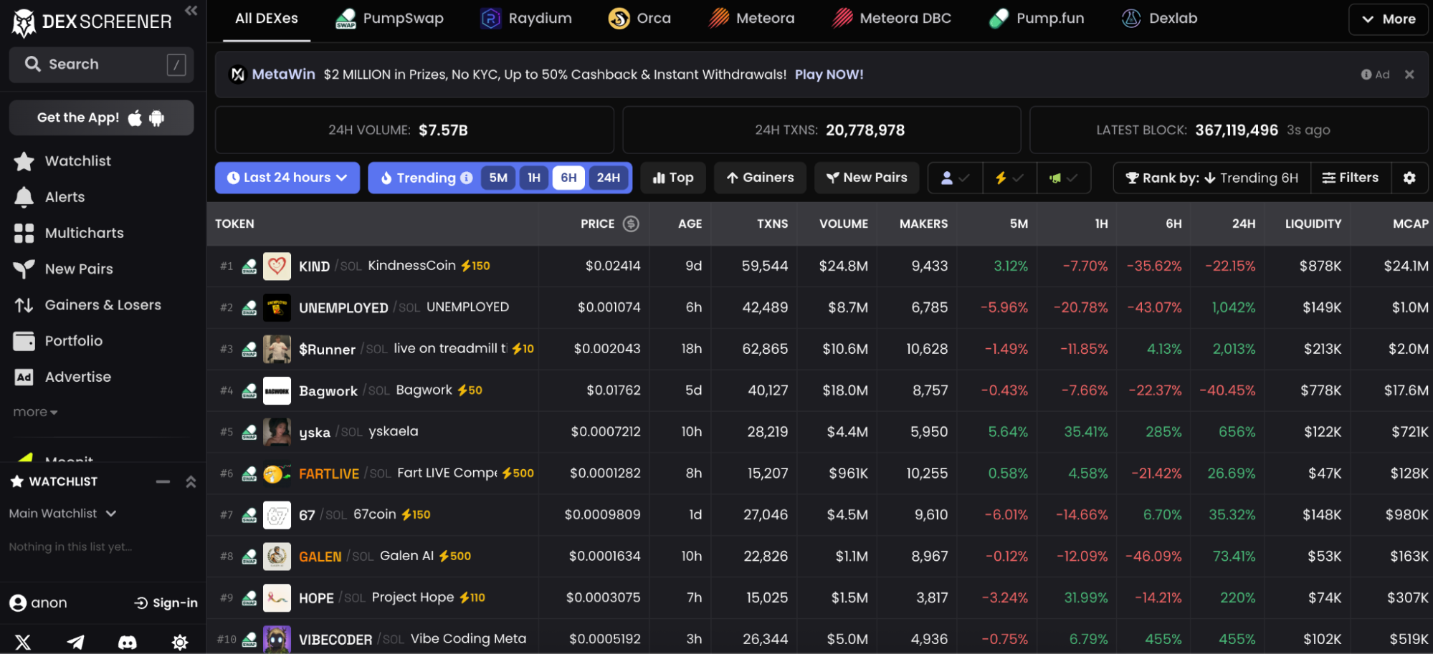The image size is (1433, 654).
Task: Toggle the boosted lightning filter
Action: click(1009, 178)
